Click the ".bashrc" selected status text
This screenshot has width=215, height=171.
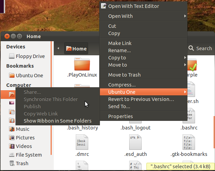tap(180, 167)
